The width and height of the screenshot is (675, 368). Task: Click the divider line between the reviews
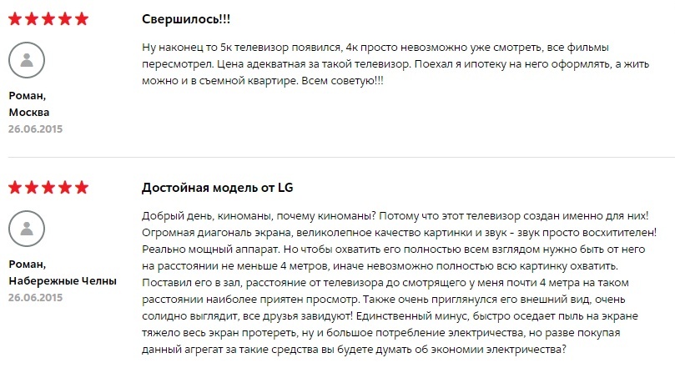pos(341,158)
